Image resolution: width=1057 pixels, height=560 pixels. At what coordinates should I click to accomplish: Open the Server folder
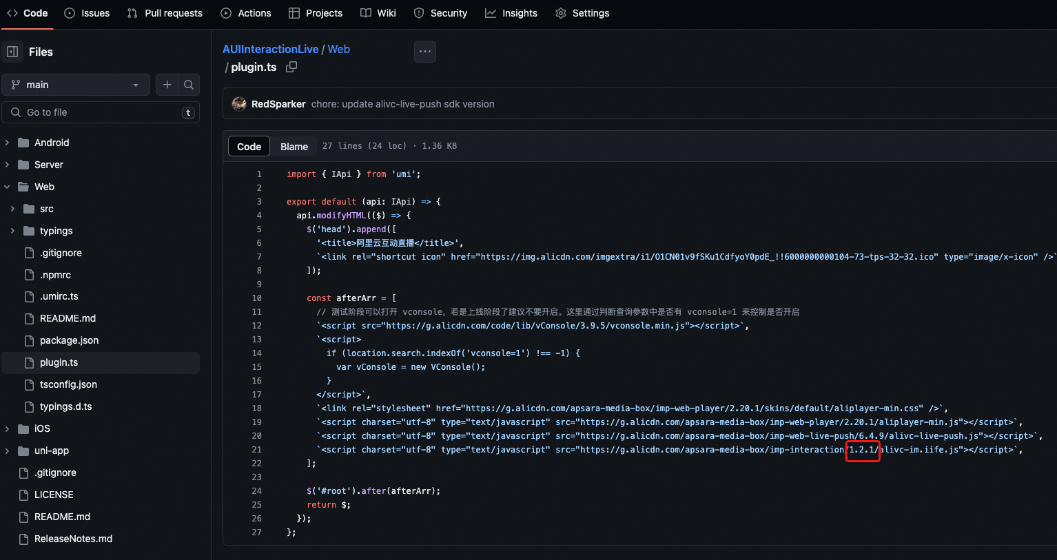pyautogui.click(x=49, y=165)
